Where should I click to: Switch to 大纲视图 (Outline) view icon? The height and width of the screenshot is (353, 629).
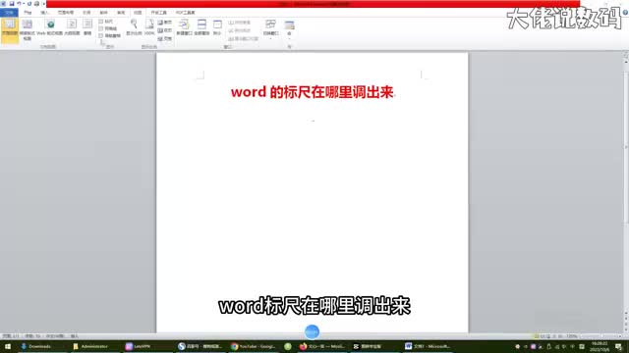pyautogui.click(x=72, y=27)
